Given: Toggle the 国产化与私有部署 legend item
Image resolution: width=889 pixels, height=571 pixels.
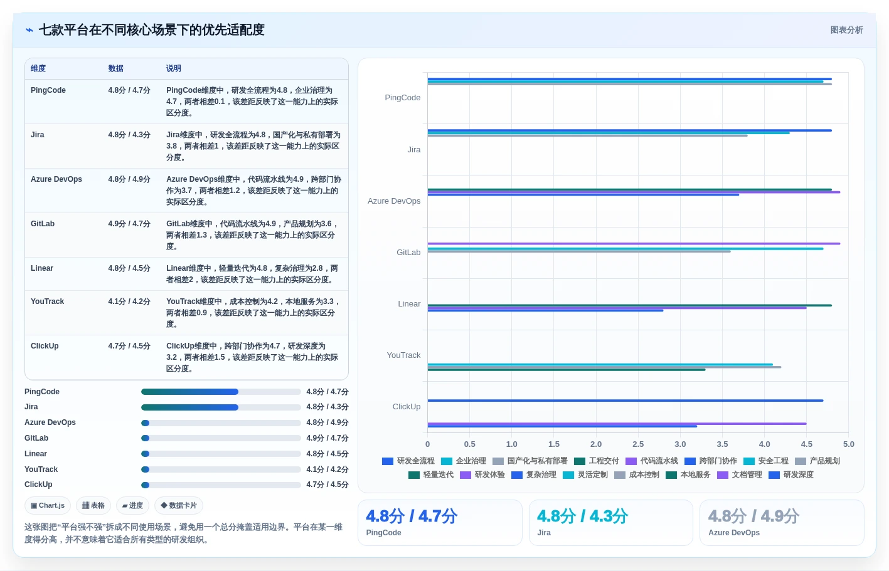Looking at the screenshot, I should (530, 461).
